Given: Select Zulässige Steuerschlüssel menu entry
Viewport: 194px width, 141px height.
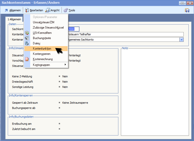Looking at the screenshot, I should pyautogui.click(x=48, y=28).
